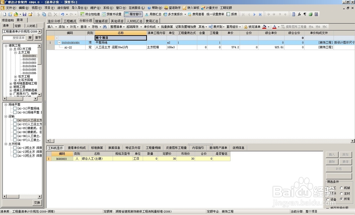Open 报表 reports
The height and width of the screenshot is (215, 355).
pos(232,14)
